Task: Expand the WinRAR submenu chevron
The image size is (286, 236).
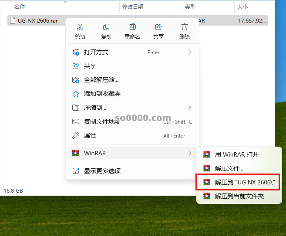Action: pos(190,153)
